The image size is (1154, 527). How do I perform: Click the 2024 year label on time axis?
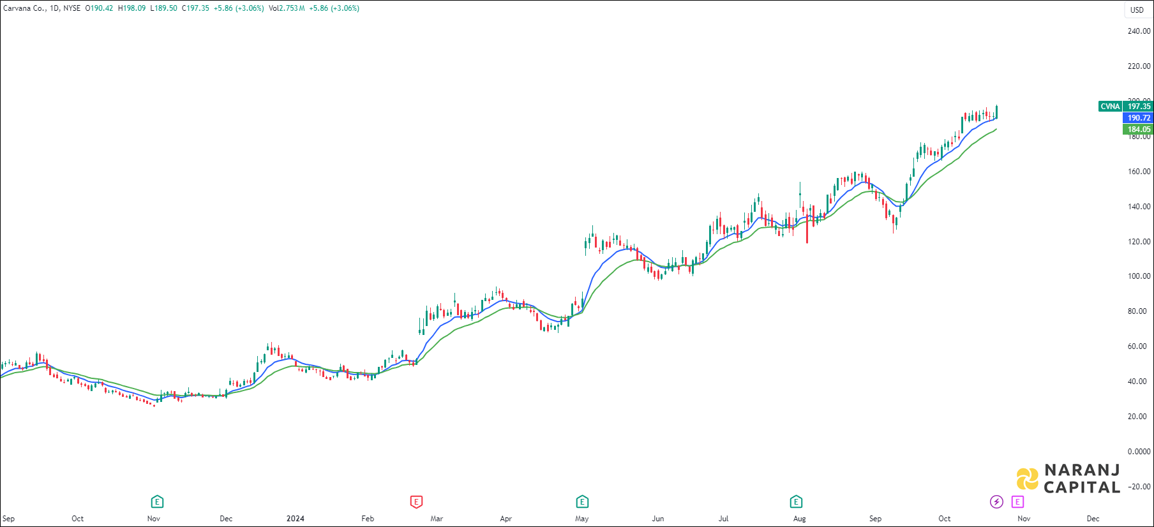coord(296,519)
